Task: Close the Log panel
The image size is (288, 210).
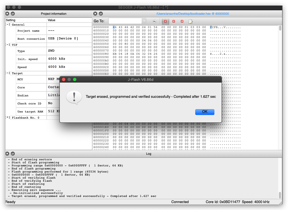Action: click(x=7, y=154)
